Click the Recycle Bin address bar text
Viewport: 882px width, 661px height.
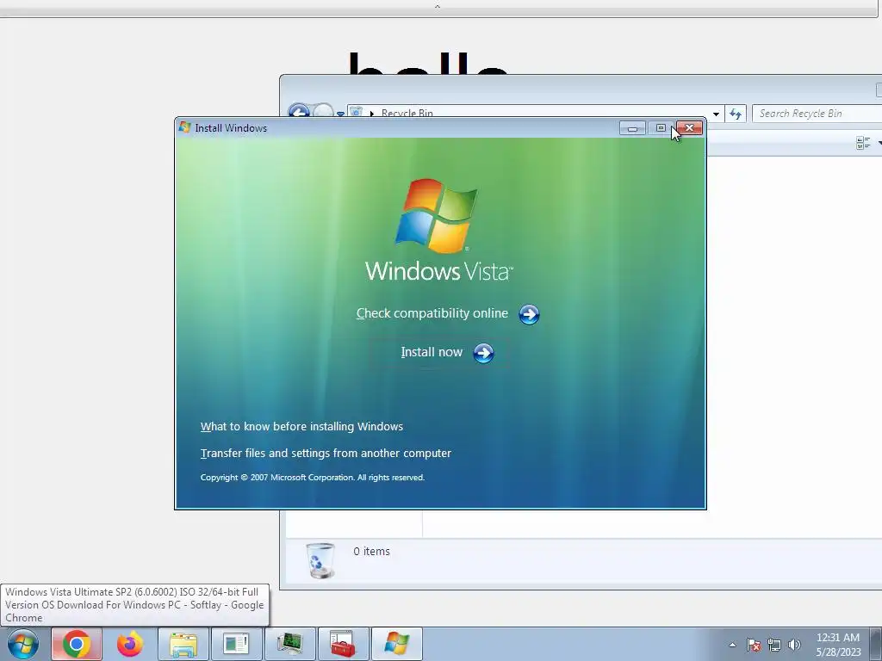[x=407, y=113]
